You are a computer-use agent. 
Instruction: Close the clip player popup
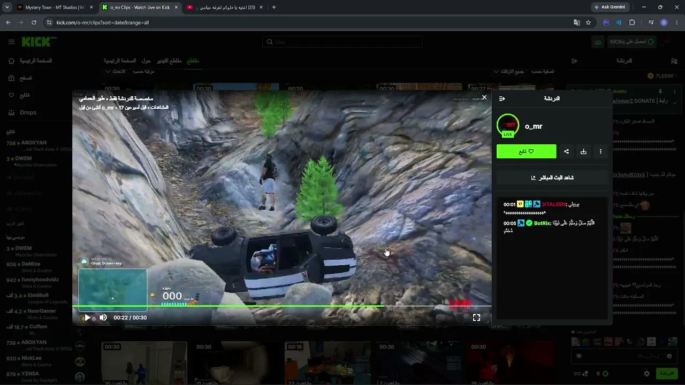click(x=484, y=97)
